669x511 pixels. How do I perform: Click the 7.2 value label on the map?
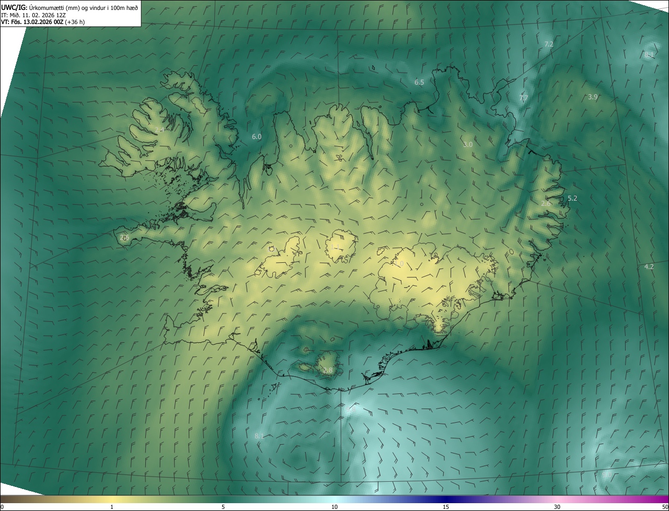(x=549, y=44)
